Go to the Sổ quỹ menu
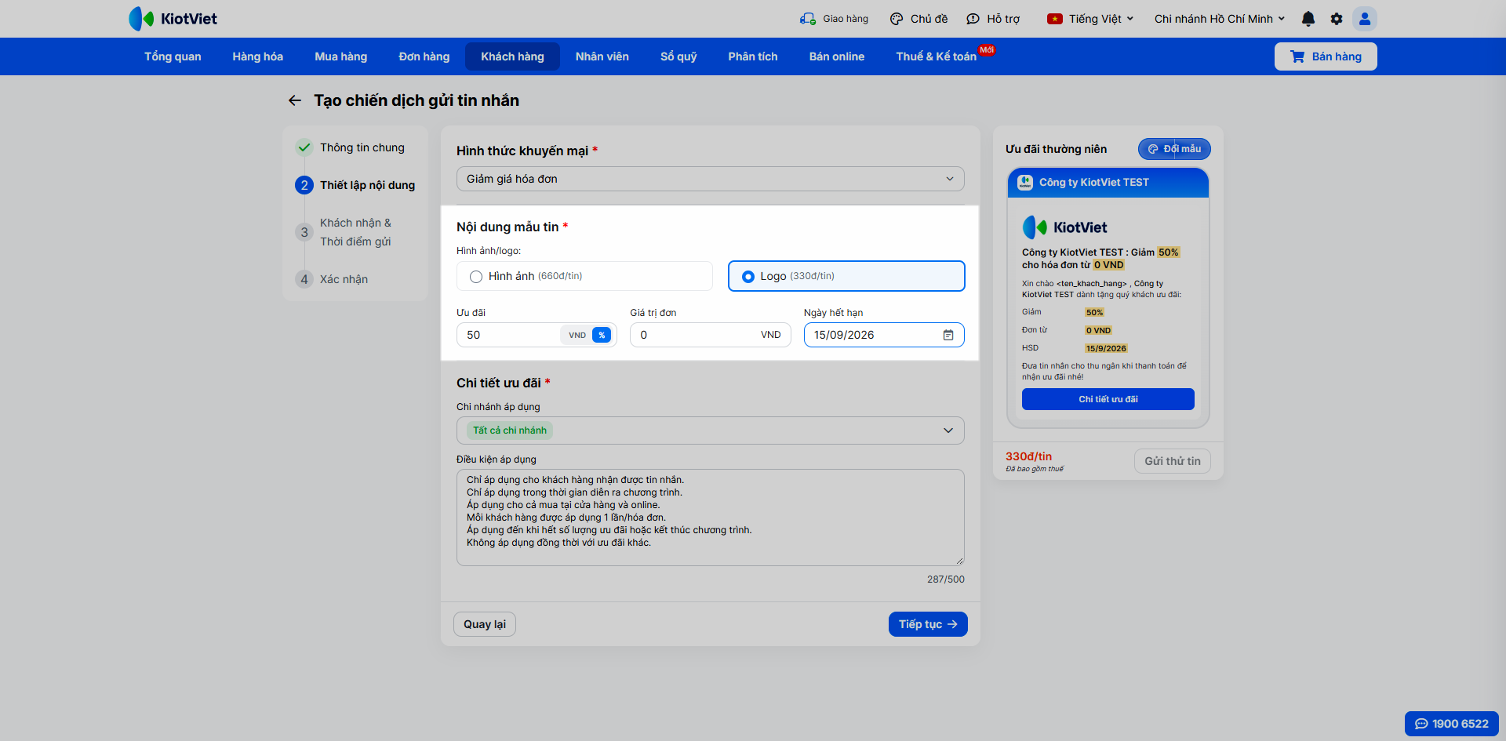Viewport: 1506px width, 741px height. click(x=678, y=56)
